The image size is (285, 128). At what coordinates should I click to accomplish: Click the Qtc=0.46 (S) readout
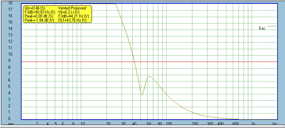point(35,8)
